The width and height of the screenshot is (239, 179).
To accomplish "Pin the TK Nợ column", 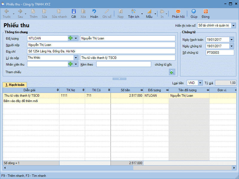I will [83, 90].
